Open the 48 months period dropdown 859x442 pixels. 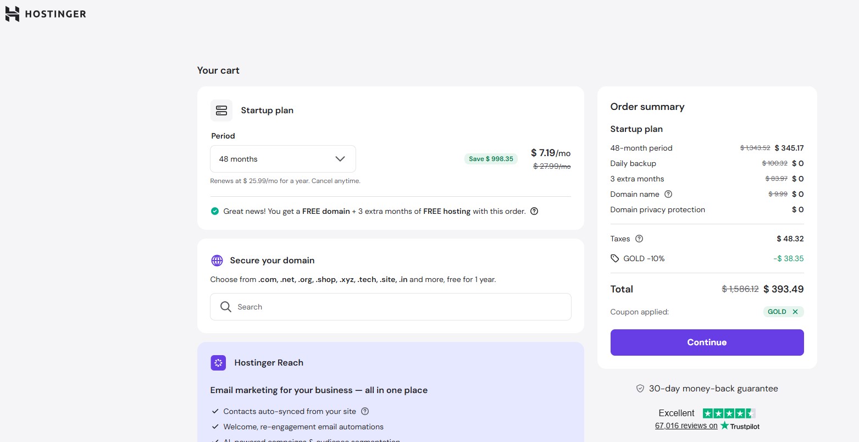tap(283, 159)
